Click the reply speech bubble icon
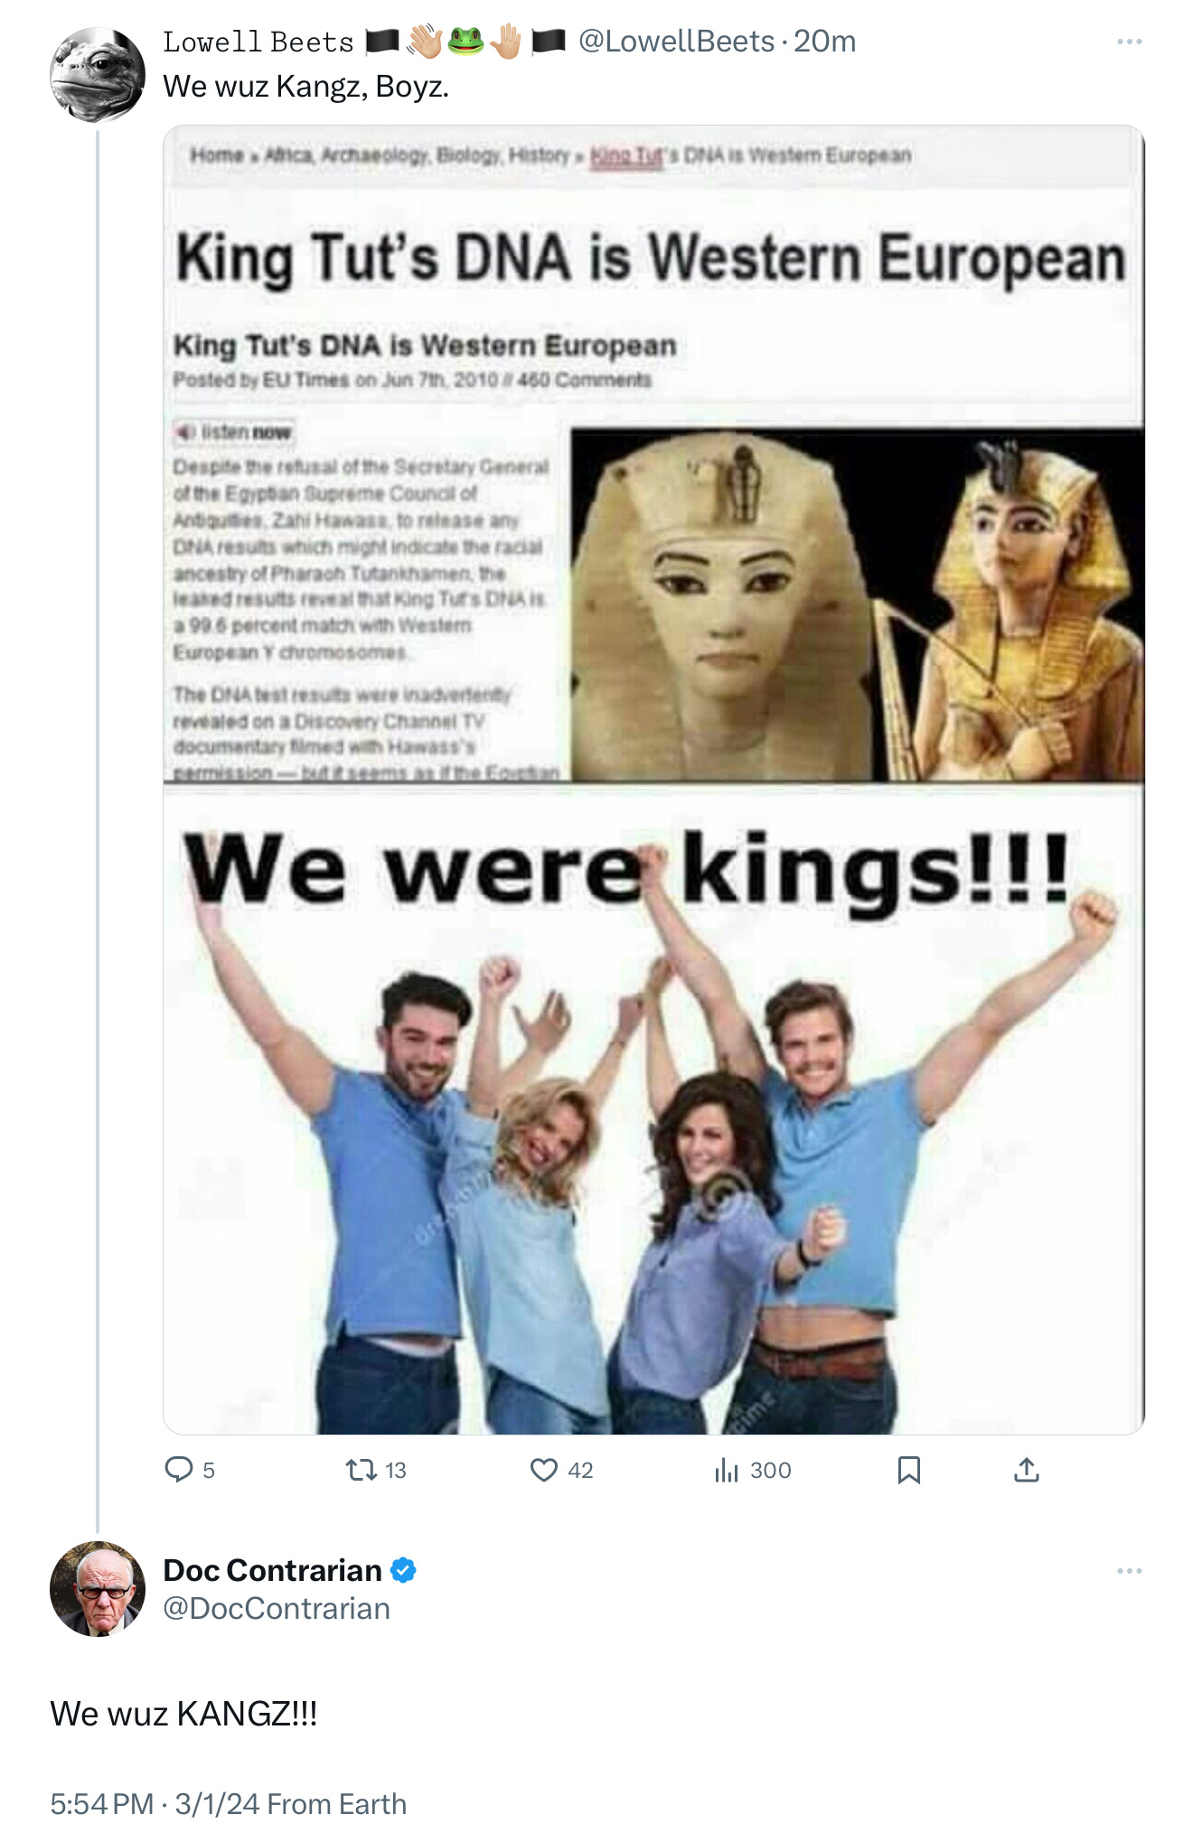1193x1842 pixels. coord(179,1470)
